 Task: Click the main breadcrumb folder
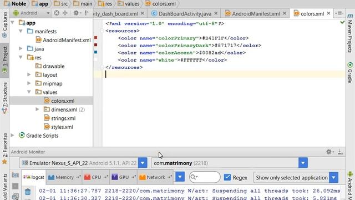point(83,4)
